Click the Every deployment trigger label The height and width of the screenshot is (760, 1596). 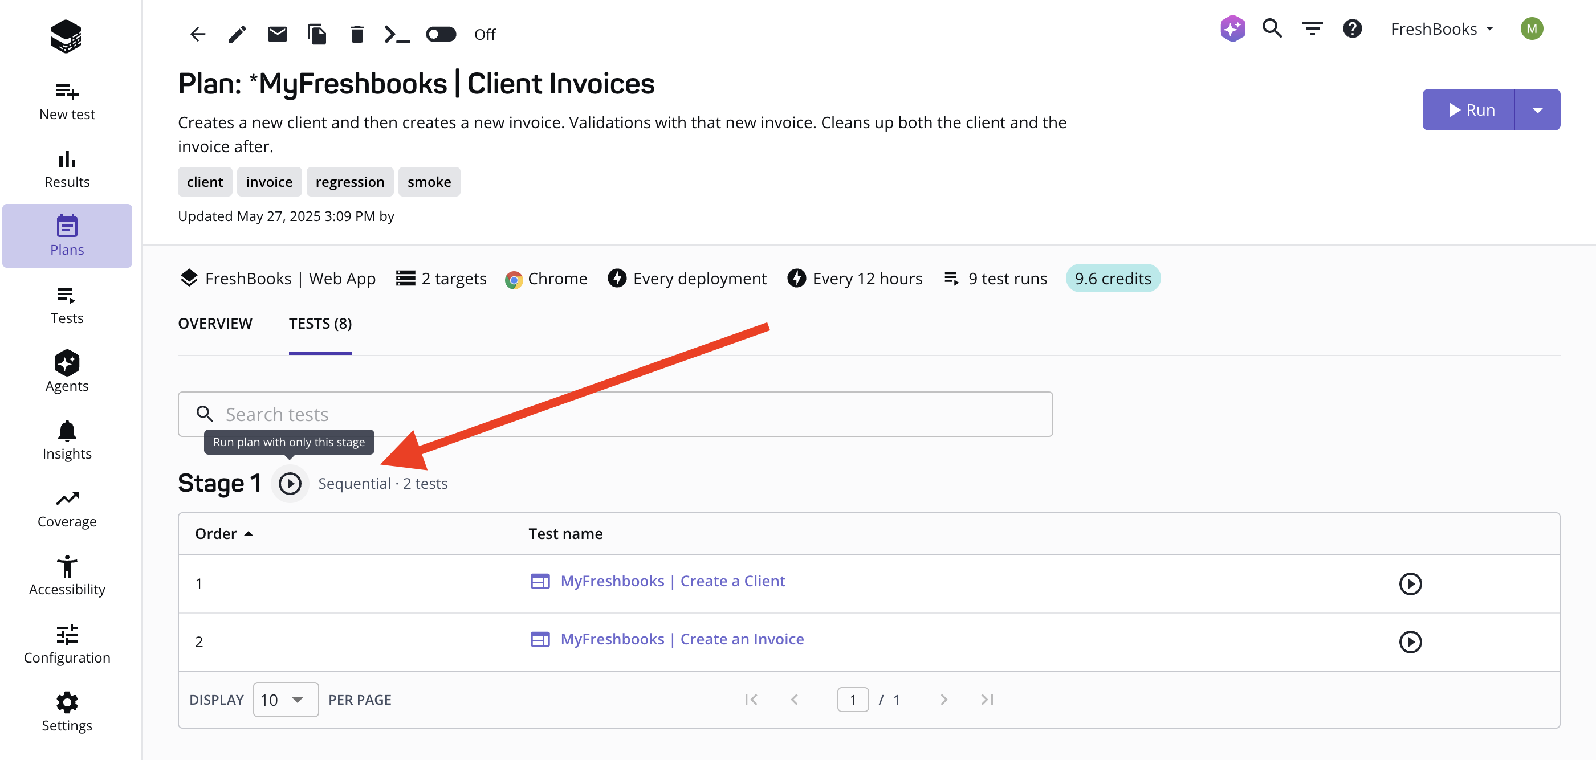687,279
